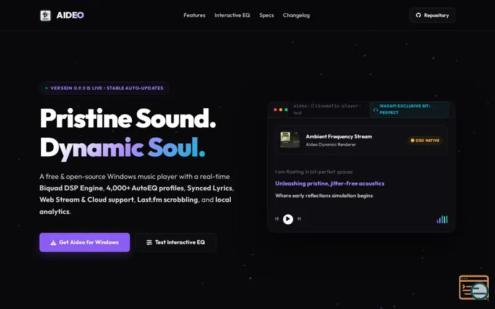Click the DSD NATIVE badge
Image resolution: width=495 pixels, height=309 pixels.
(425, 140)
